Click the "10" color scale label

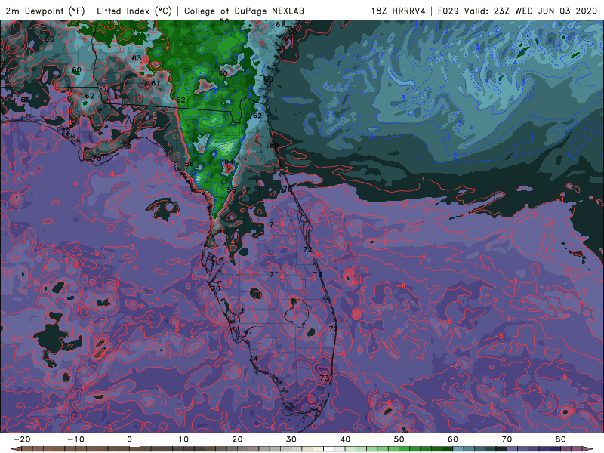(x=183, y=439)
